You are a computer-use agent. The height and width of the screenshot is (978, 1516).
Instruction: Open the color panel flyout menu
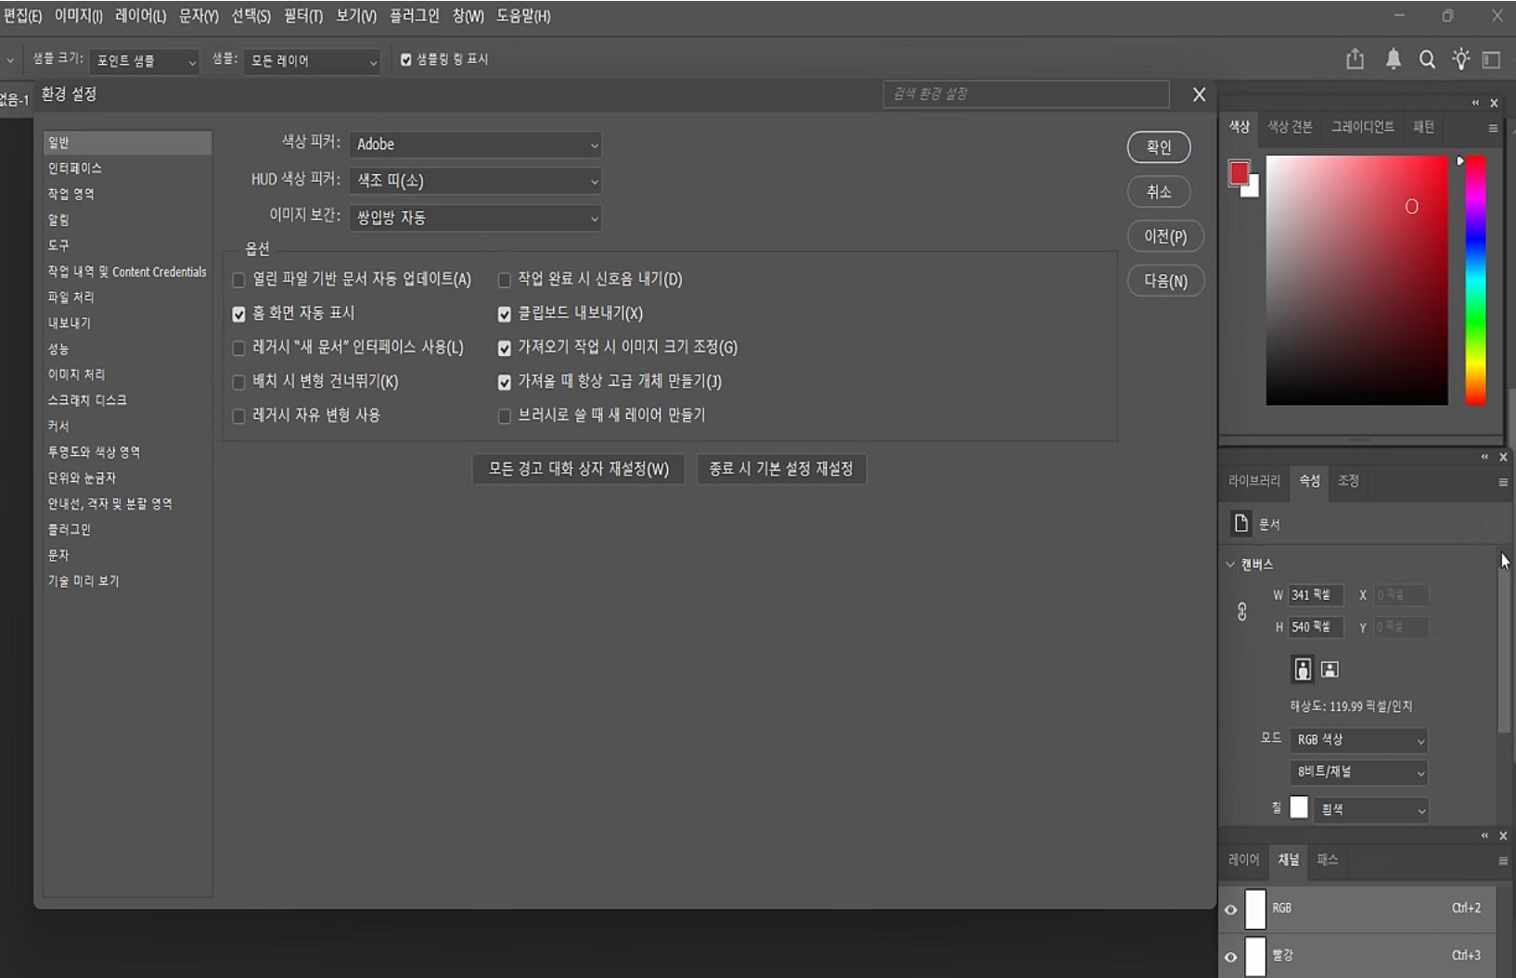coord(1493,128)
